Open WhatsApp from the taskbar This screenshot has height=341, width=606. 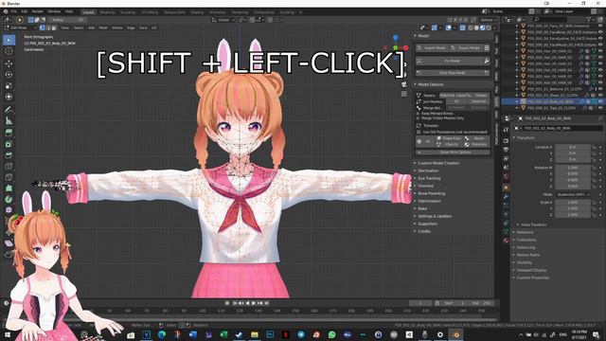coord(332,334)
